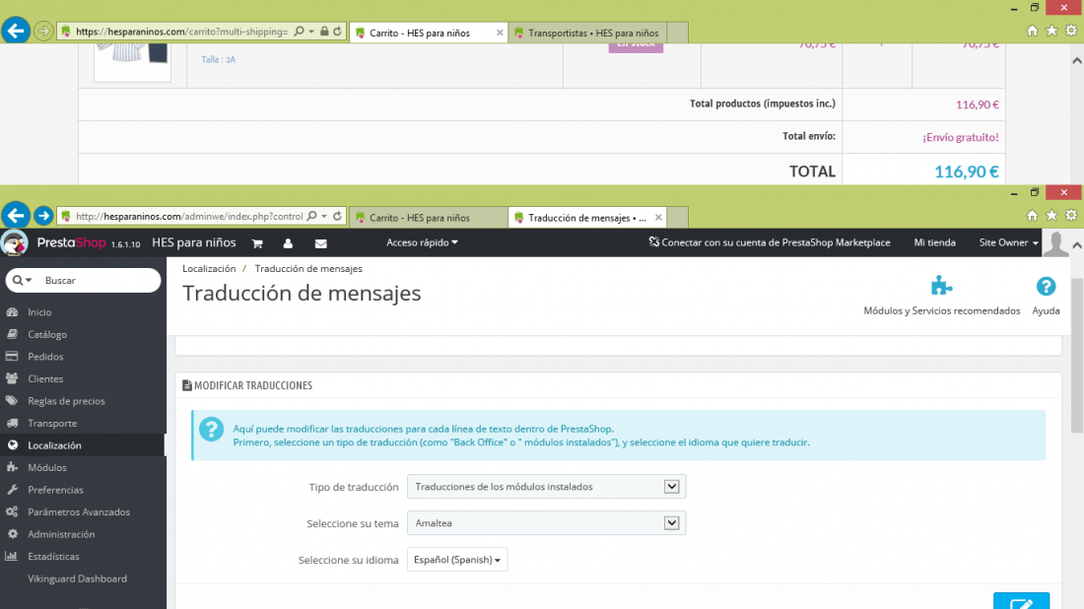Go forward using the lower window forward arrow
Image resolution: width=1084 pixels, height=609 pixels.
coord(43,216)
